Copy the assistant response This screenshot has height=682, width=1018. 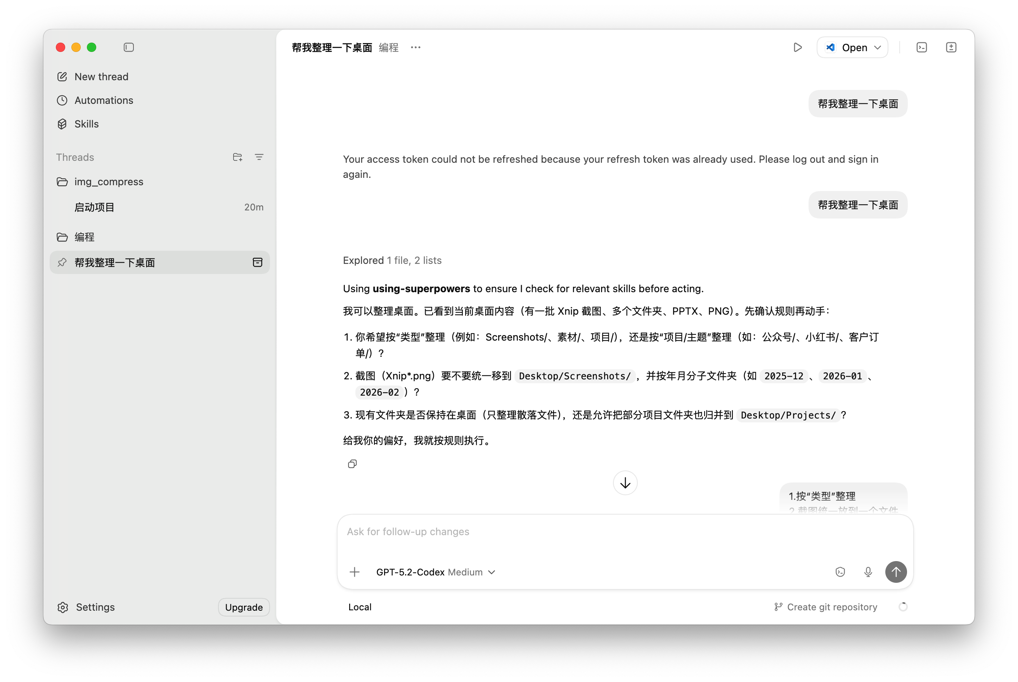tap(352, 464)
